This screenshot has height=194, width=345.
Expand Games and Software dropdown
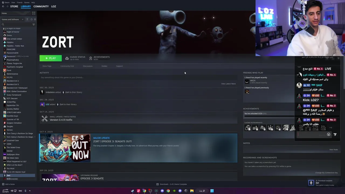click(12, 19)
